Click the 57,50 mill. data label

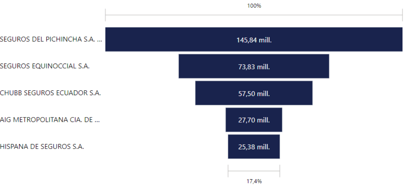[254, 94]
